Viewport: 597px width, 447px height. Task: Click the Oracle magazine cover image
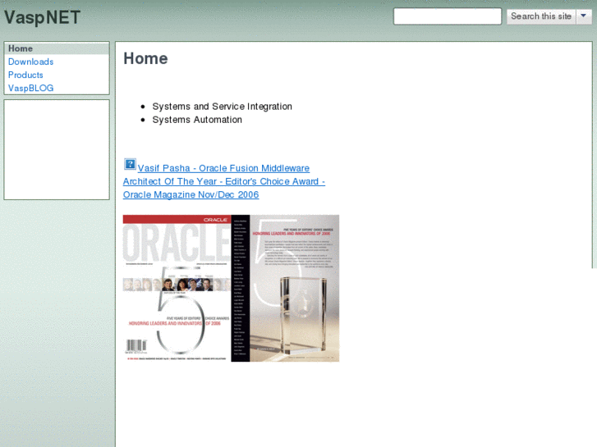pyautogui.click(x=231, y=289)
